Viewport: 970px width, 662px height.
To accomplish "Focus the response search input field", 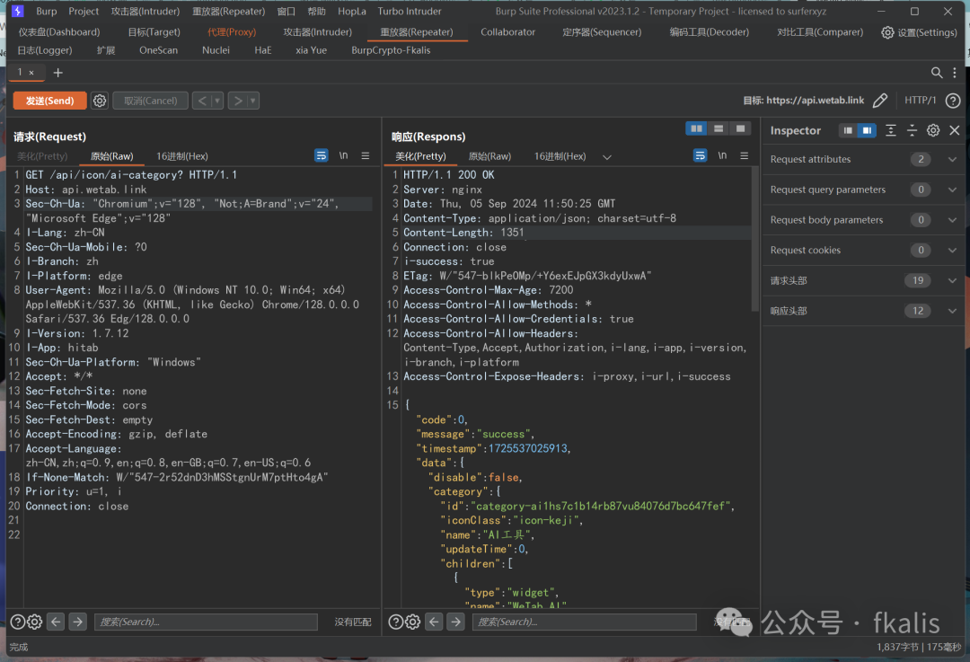I will point(584,622).
